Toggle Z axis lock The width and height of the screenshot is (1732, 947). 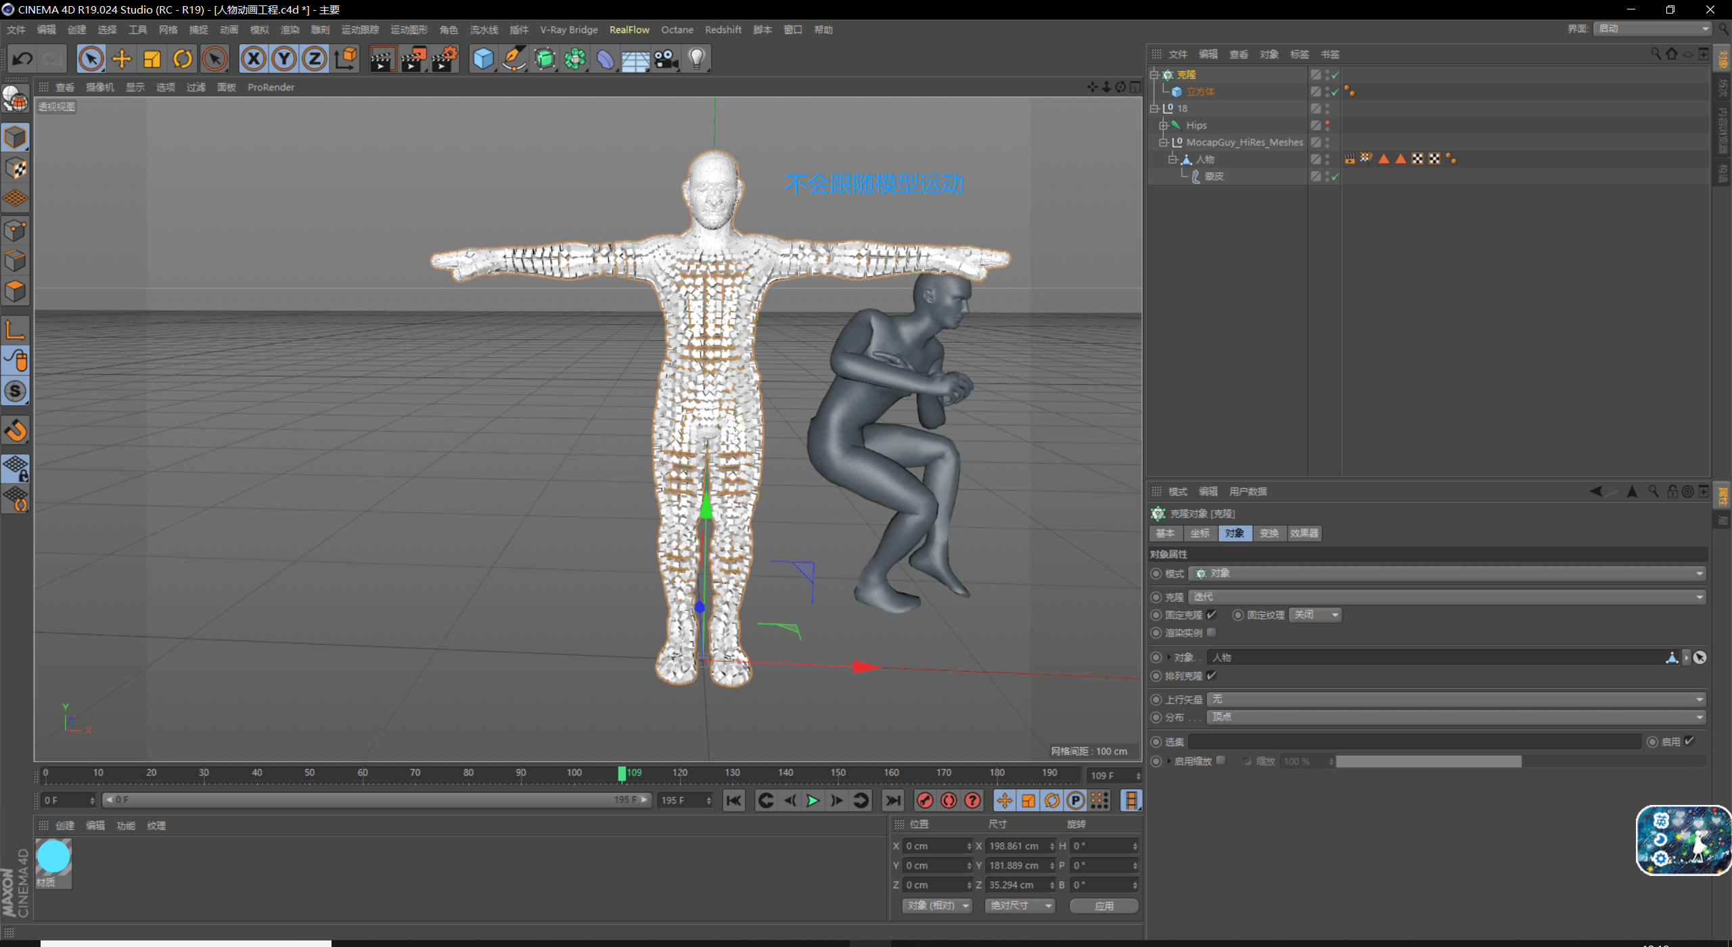click(315, 59)
